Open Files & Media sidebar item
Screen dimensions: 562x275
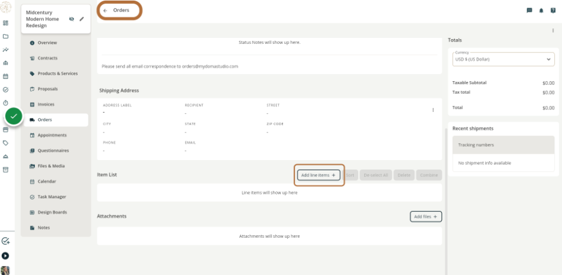(56, 166)
